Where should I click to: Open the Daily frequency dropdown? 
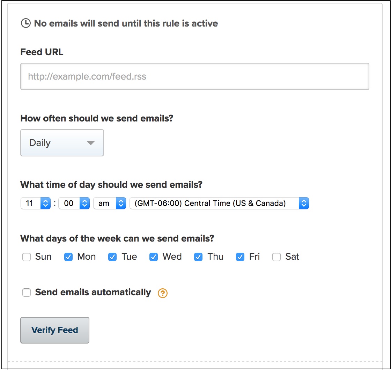(62, 143)
